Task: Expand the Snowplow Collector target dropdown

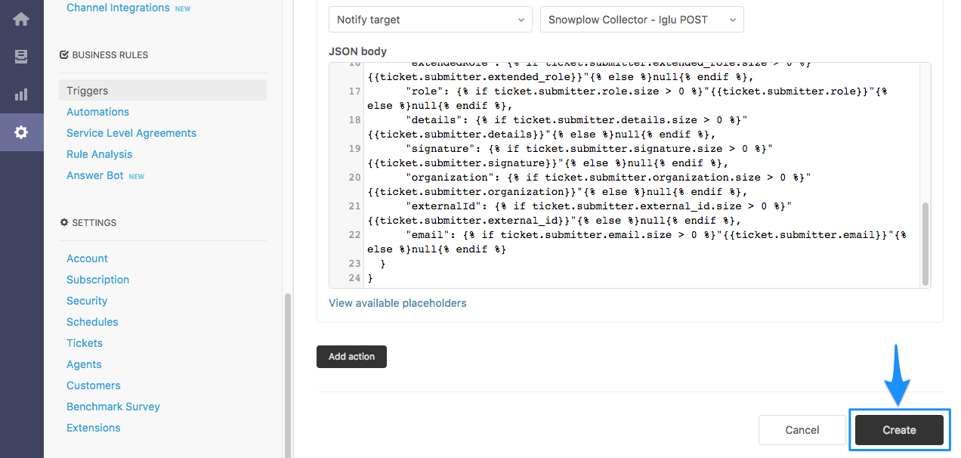Action: click(x=641, y=20)
